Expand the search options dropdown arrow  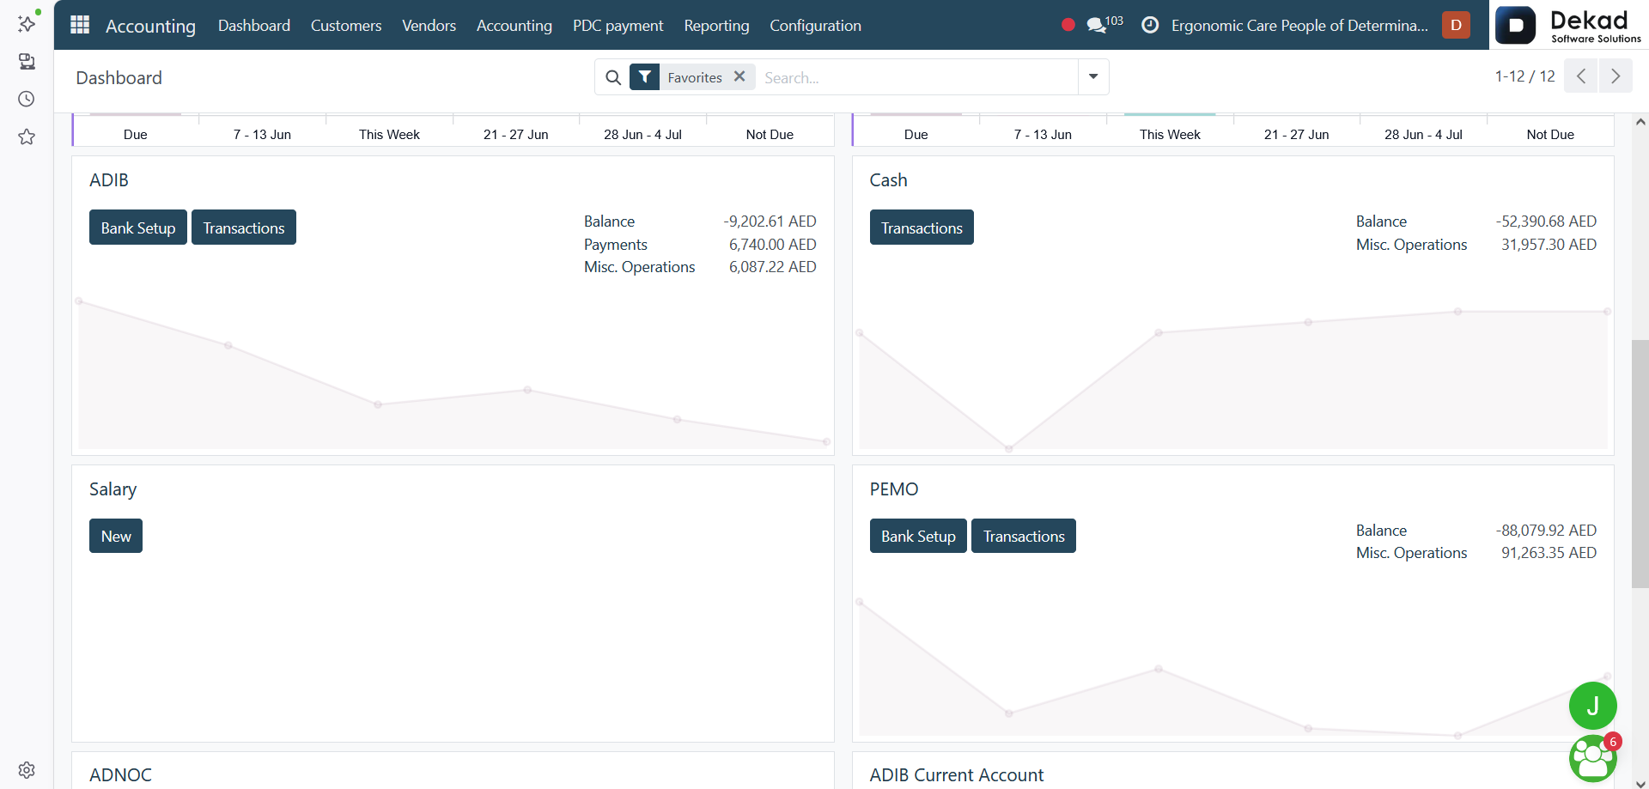point(1093,76)
